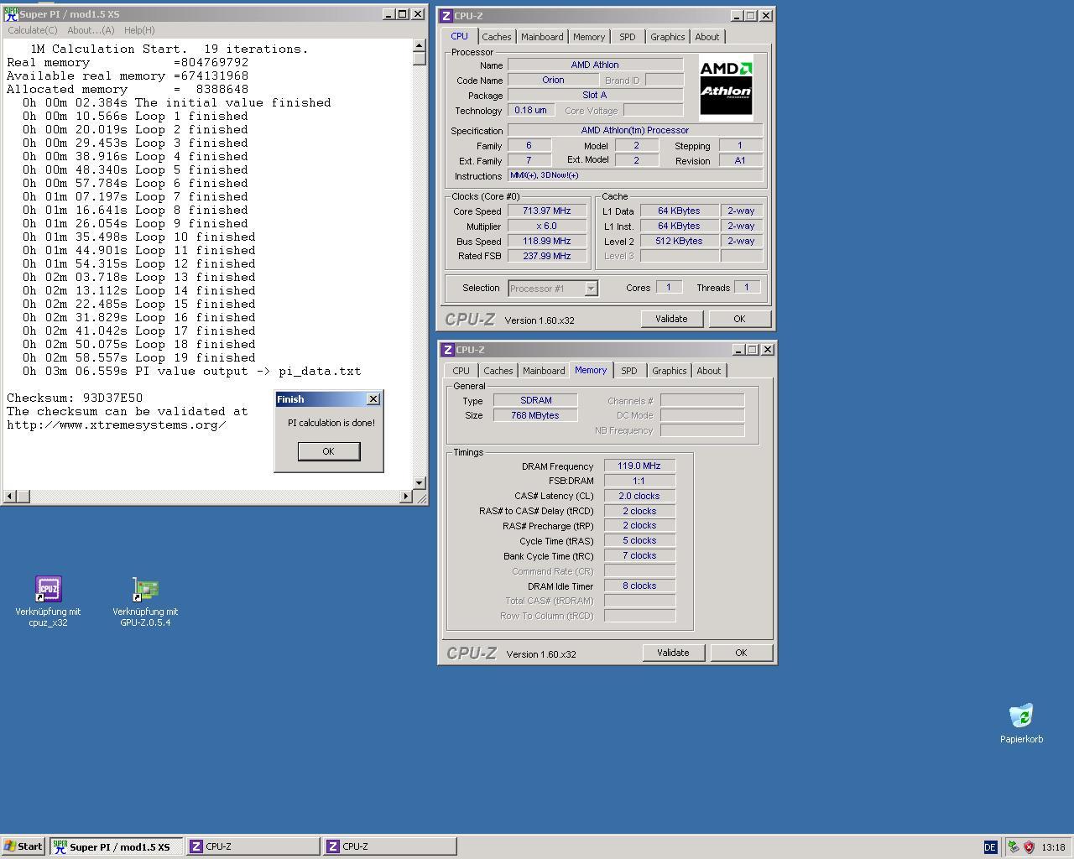Click the DRAM Frequency 119.0 MHz value
The height and width of the screenshot is (859, 1074).
pos(639,466)
